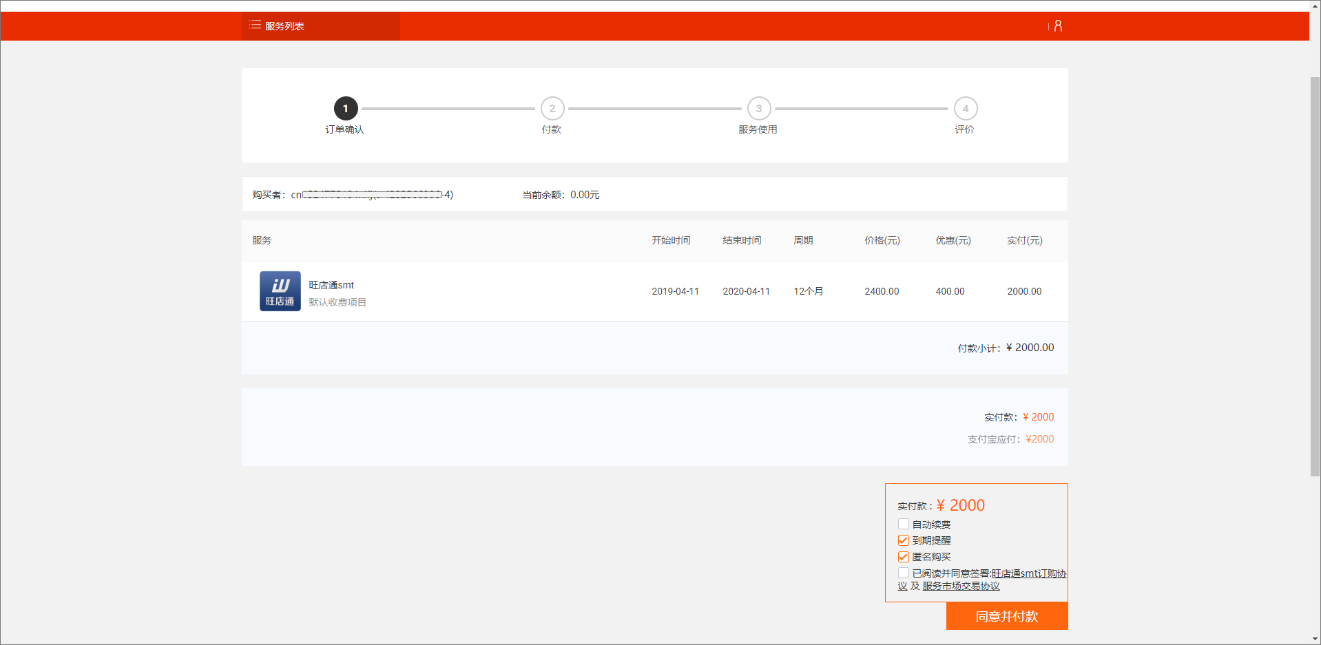Click the 付款 step label

click(552, 129)
